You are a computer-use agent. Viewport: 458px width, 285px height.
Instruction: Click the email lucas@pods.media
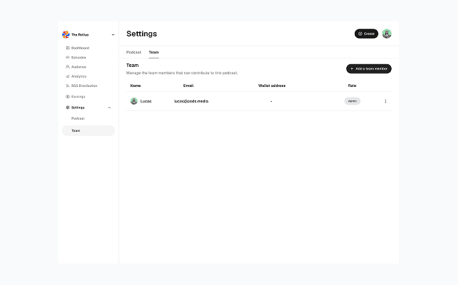(191, 101)
